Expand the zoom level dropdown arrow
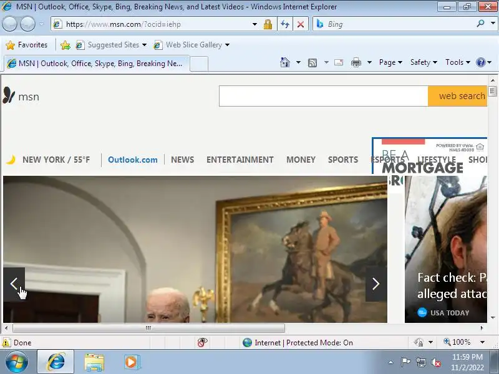 (x=482, y=342)
